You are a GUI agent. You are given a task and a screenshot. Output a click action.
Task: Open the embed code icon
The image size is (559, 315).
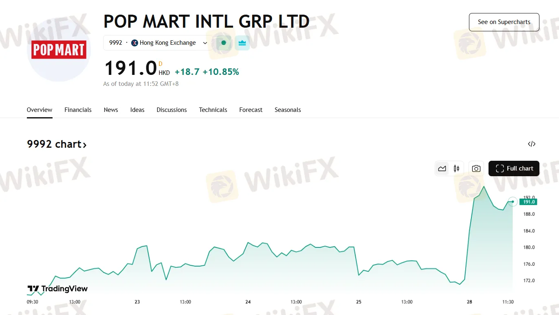(x=531, y=144)
